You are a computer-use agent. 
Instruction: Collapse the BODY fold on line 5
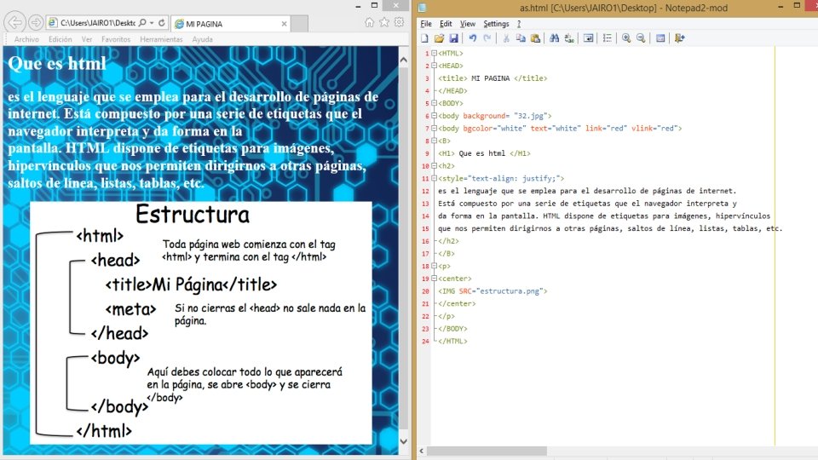(x=434, y=103)
